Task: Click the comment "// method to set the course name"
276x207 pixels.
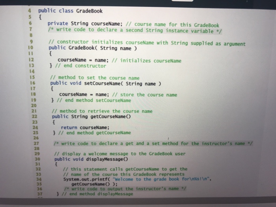Action: [x=95, y=78]
